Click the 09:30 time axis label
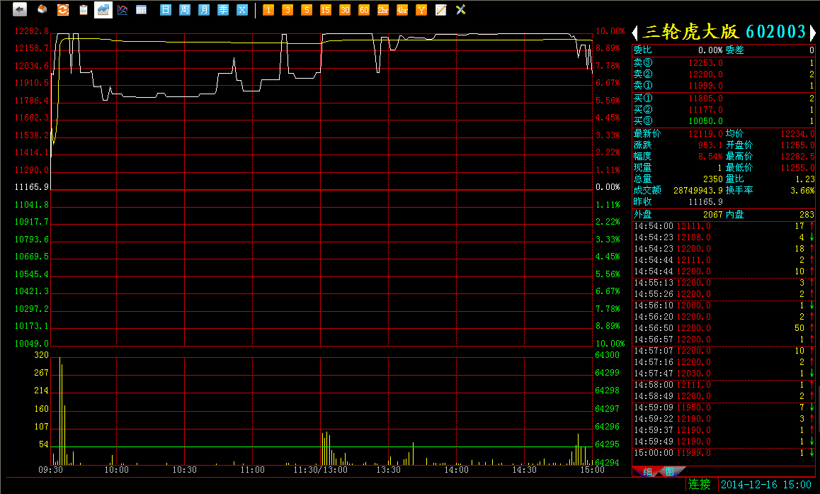Image resolution: width=820 pixels, height=494 pixels. pyautogui.click(x=50, y=470)
